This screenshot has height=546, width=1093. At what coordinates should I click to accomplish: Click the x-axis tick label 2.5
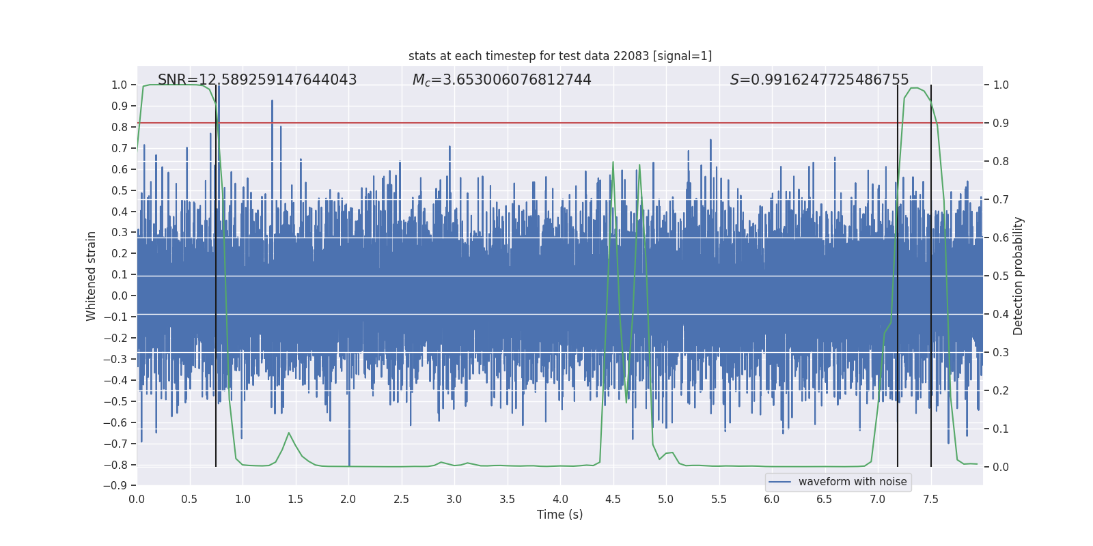401,499
